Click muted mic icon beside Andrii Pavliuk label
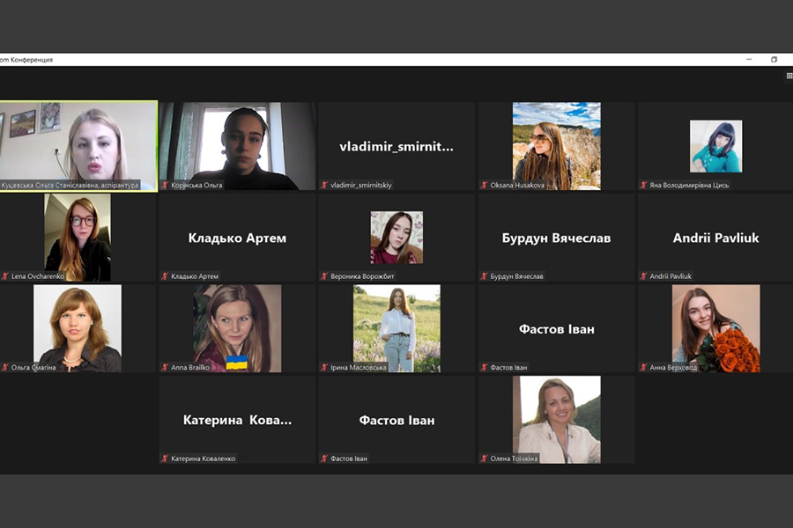Image resolution: width=793 pixels, height=528 pixels. pos(643,276)
